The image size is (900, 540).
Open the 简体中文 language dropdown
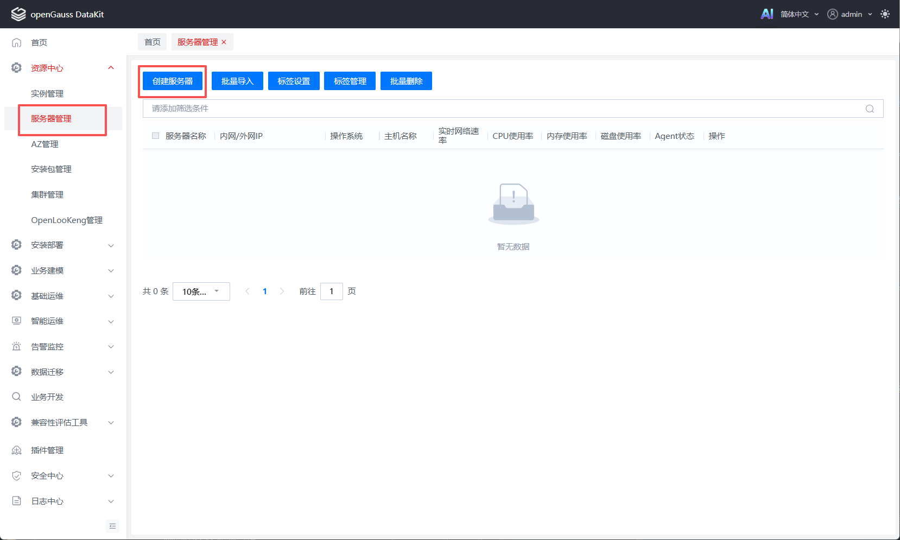(800, 14)
